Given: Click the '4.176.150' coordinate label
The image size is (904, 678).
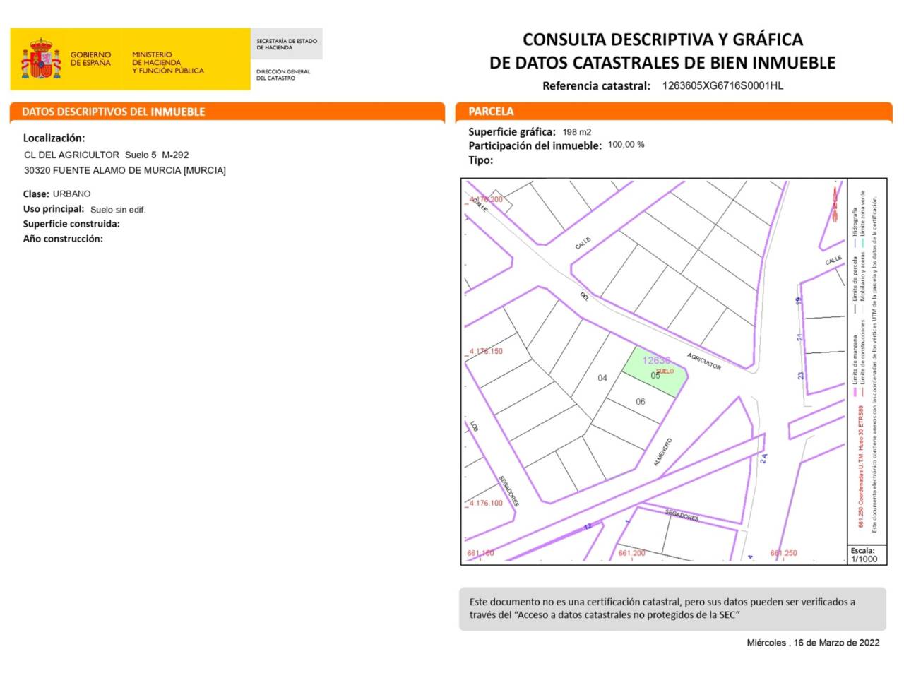Looking at the screenshot, I should tap(486, 351).
